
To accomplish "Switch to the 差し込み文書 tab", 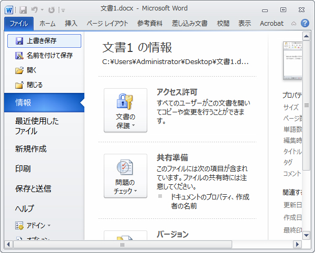I will pyautogui.click(x=189, y=24).
